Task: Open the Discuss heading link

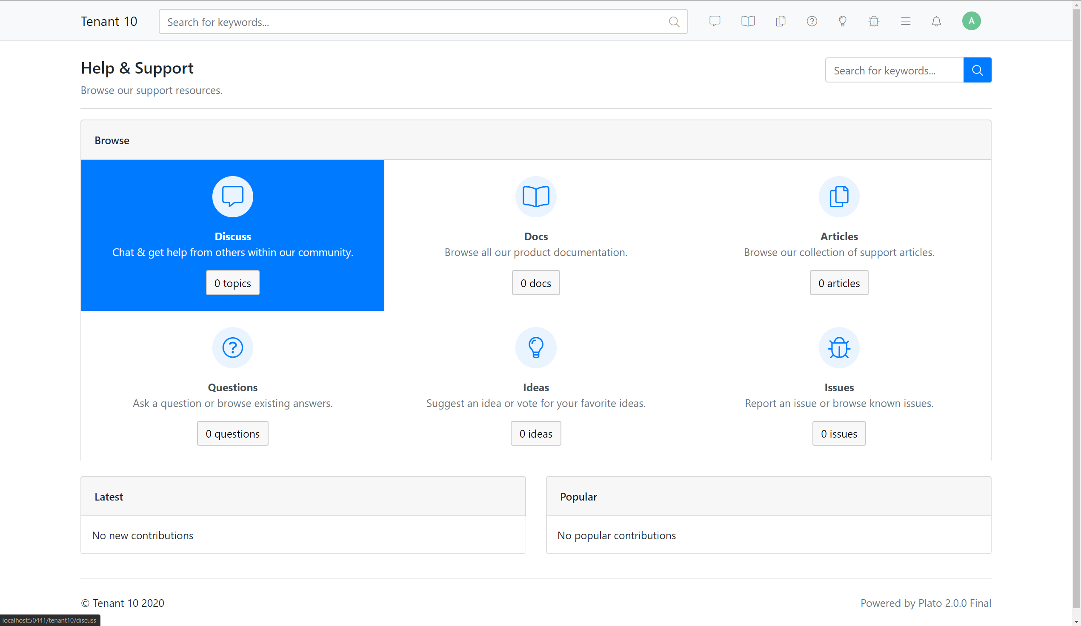Action: (232, 237)
